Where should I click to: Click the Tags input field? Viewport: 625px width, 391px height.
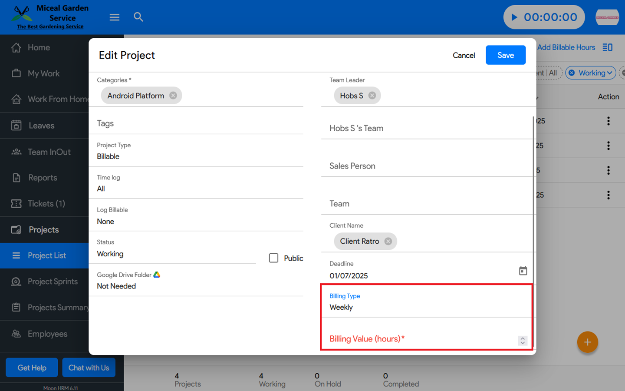tap(195, 123)
